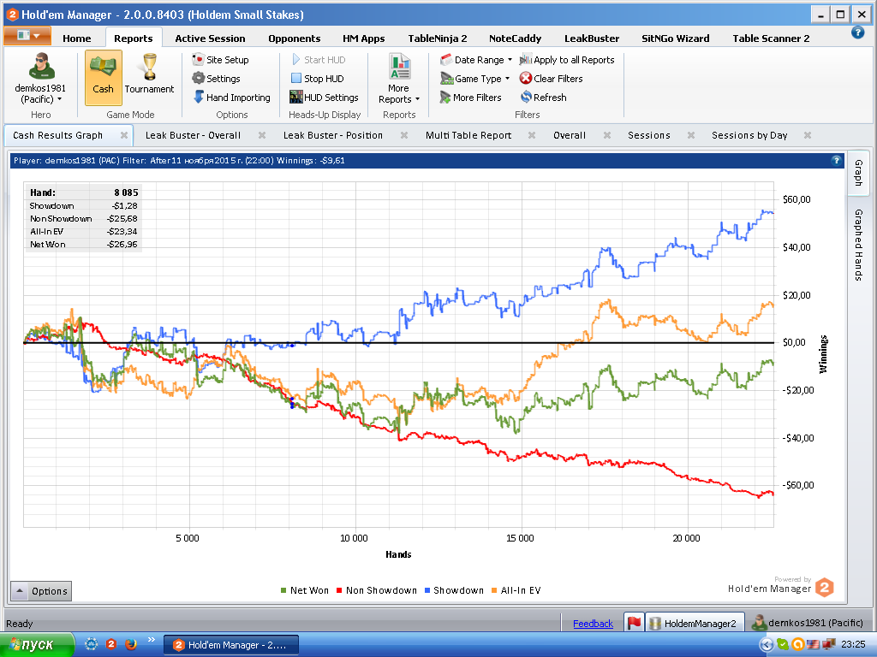The image size is (877, 657).
Task: Open Site Setup options
Action: tap(220, 60)
